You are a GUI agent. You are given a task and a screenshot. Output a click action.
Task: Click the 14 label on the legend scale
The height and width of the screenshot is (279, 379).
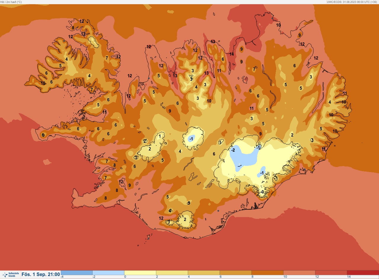coord(349,277)
